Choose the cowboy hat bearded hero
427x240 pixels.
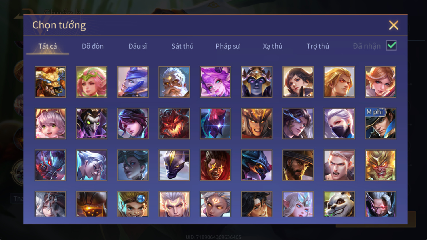tap(298, 165)
